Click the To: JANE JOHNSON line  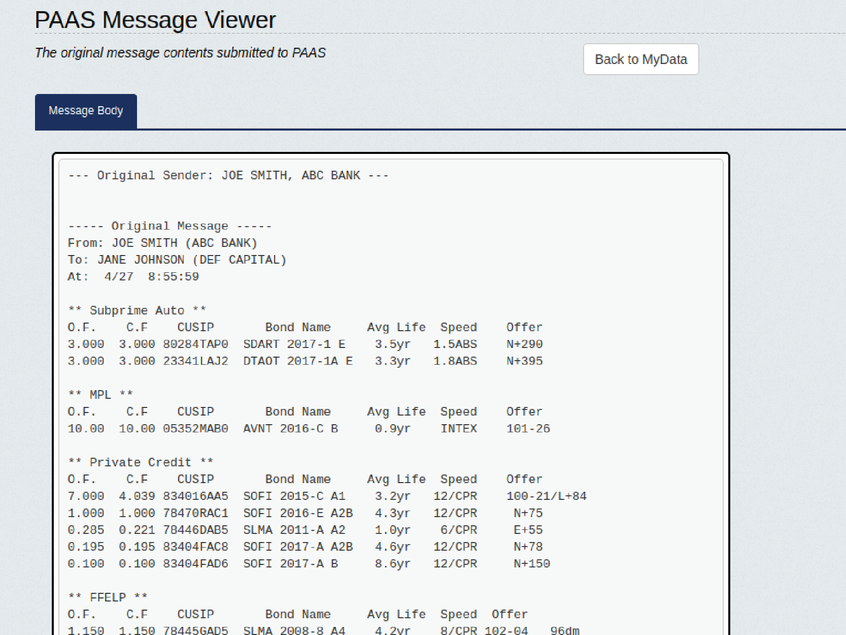point(177,260)
